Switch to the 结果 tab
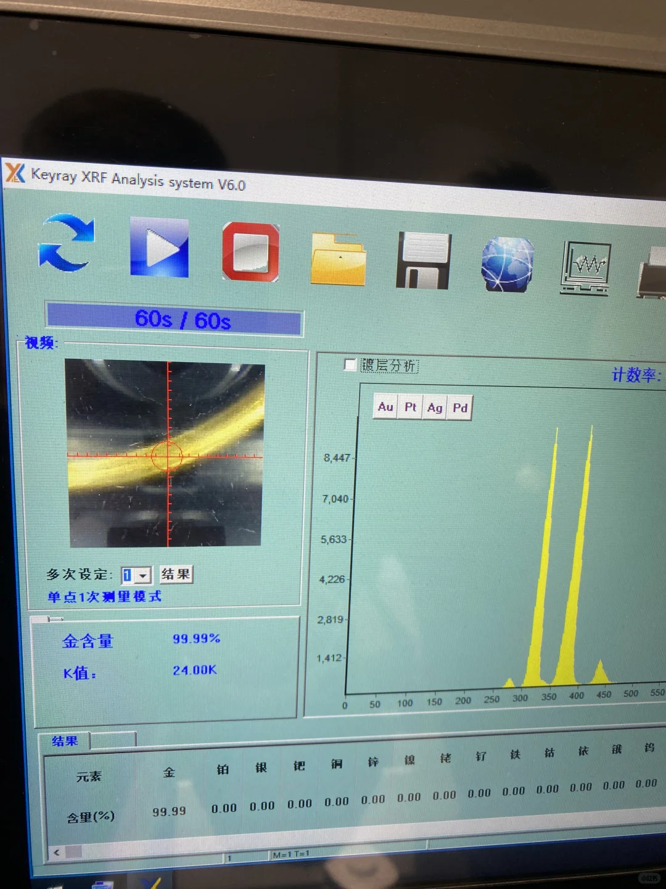666x889 pixels. pos(65,741)
